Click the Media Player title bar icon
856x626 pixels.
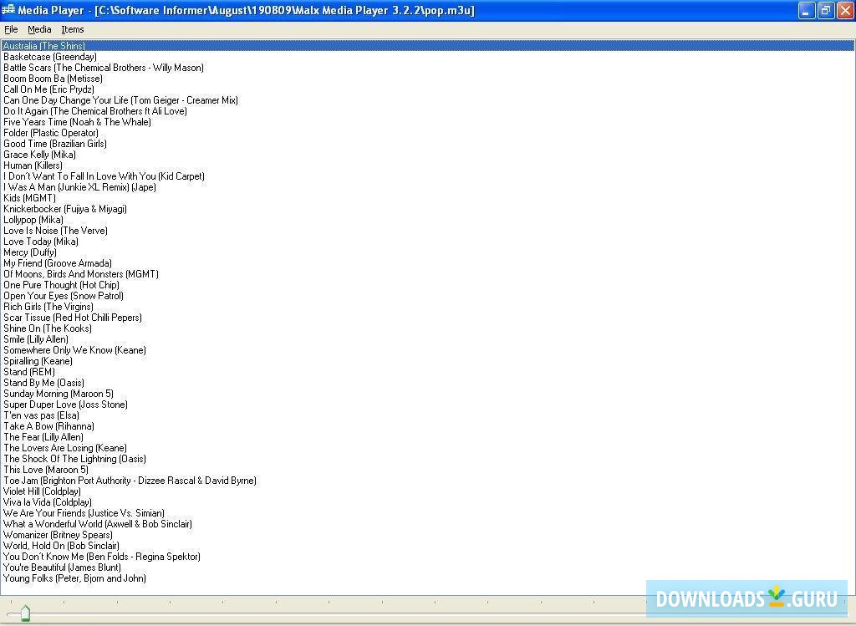pos(10,10)
